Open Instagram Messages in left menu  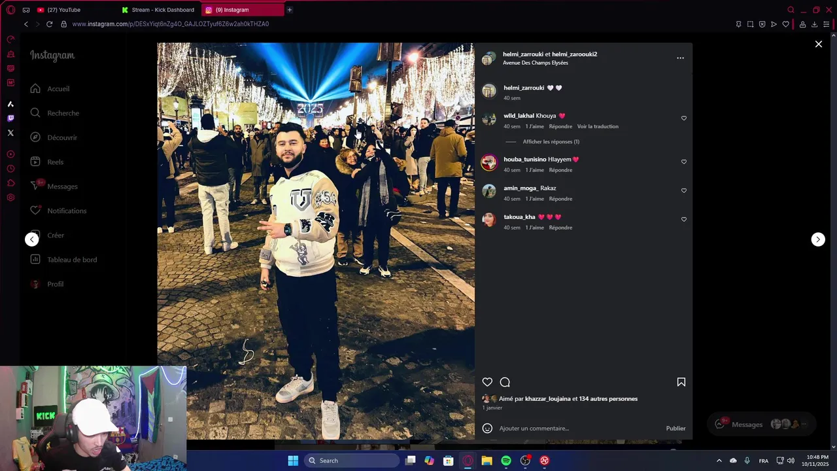(x=54, y=186)
